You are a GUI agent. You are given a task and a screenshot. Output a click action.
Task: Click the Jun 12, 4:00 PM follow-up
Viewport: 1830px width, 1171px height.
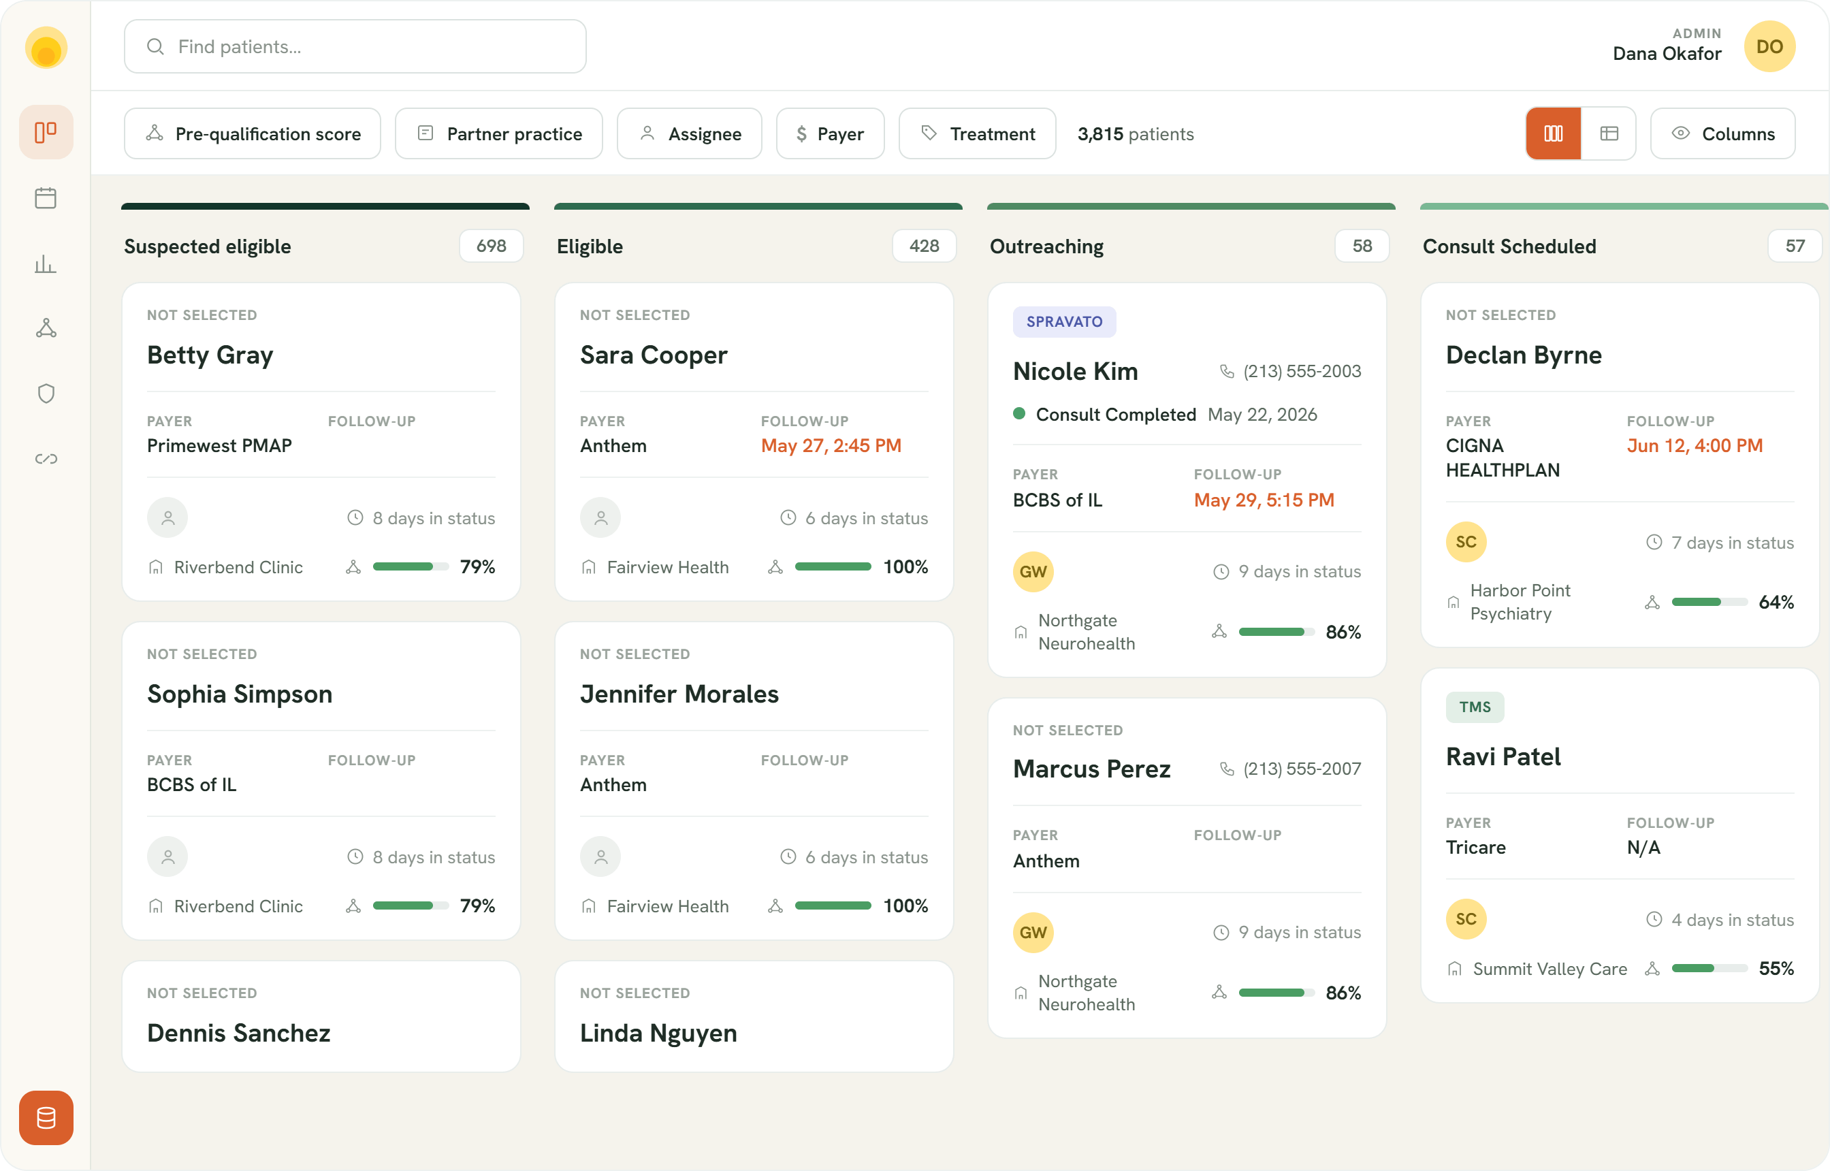(x=1694, y=445)
